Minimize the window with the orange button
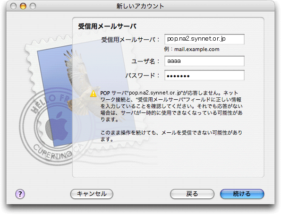The height and width of the screenshot is (215, 281). click(x=23, y=6)
